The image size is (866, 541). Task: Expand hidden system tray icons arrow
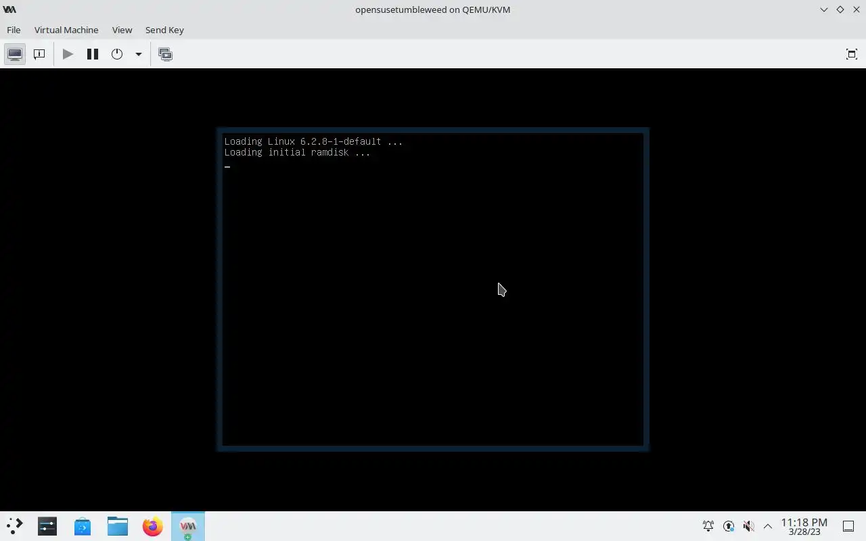click(x=768, y=526)
